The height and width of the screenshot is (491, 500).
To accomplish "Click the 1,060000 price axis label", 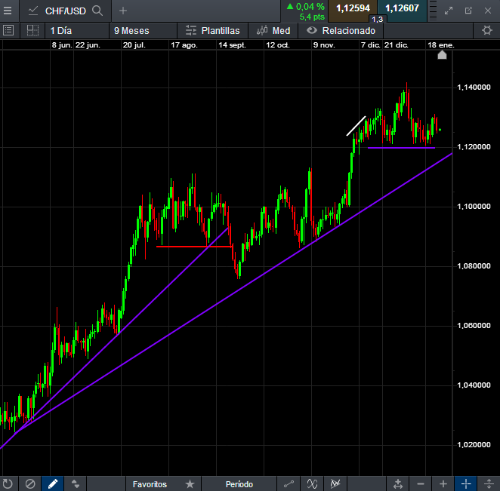I will click(x=474, y=325).
